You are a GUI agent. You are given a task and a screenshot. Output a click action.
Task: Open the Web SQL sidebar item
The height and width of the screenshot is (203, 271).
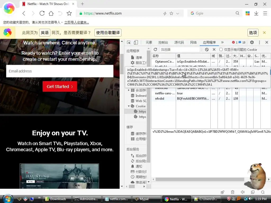pos(139,101)
